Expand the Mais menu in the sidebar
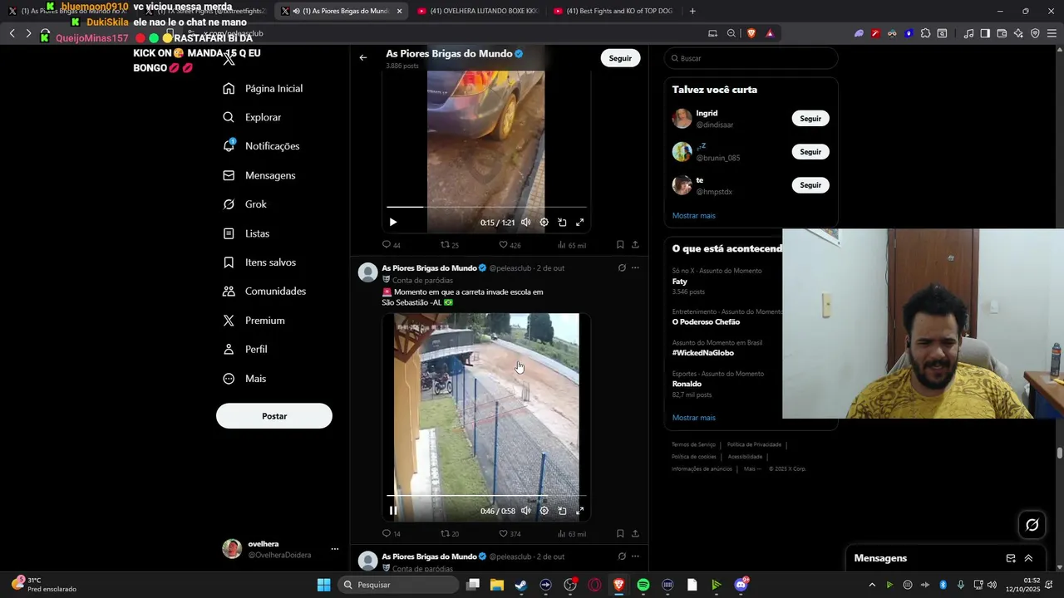Image resolution: width=1064 pixels, height=598 pixels. (x=244, y=379)
